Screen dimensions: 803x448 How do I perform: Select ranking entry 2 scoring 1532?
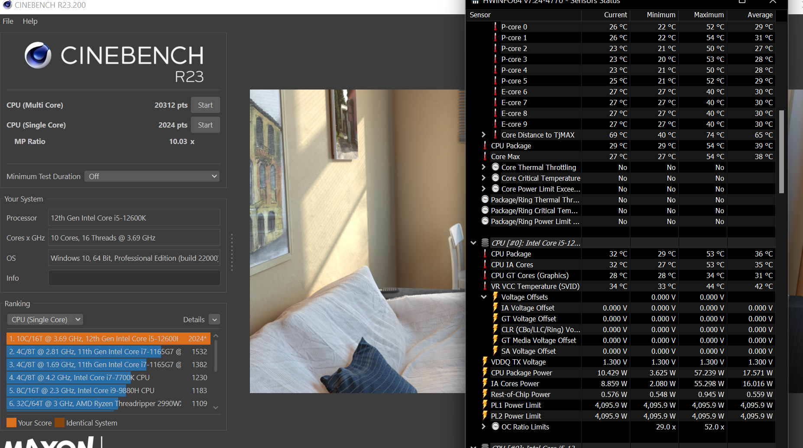(108, 352)
